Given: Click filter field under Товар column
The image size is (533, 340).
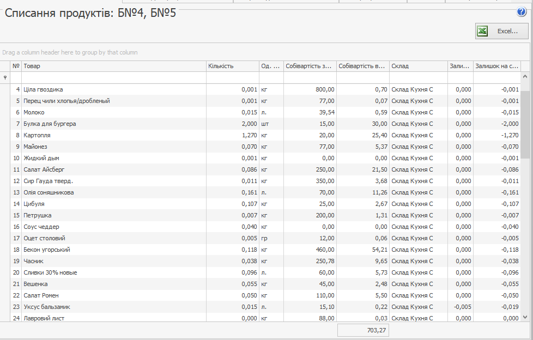Looking at the screenshot, I should click(x=113, y=78).
